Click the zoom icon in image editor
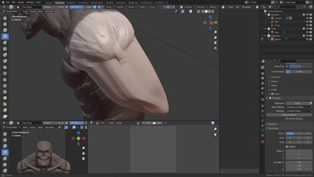This screenshot has width=314, height=177. coord(215,129)
